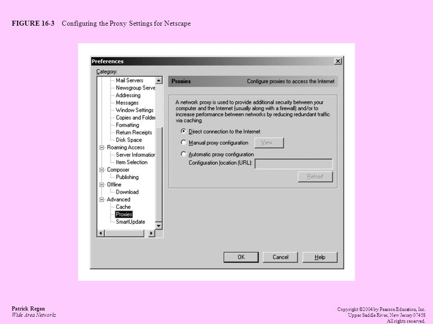Viewport: 433px width, 324px height.
Task: Click horizontal scroll right arrow
Action: pos(151,234)
